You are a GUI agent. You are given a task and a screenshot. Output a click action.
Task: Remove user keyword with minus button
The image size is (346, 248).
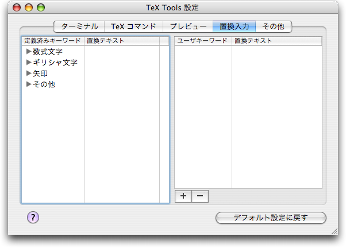coord(200,196)
